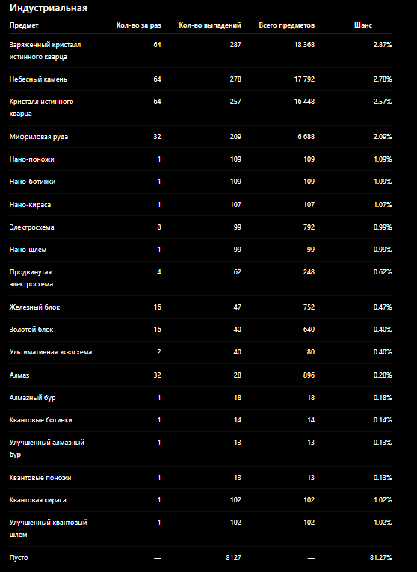Click the Квантовые ботинки item
Viewport: 417px width, 572px height.
[x=41, y=420]
